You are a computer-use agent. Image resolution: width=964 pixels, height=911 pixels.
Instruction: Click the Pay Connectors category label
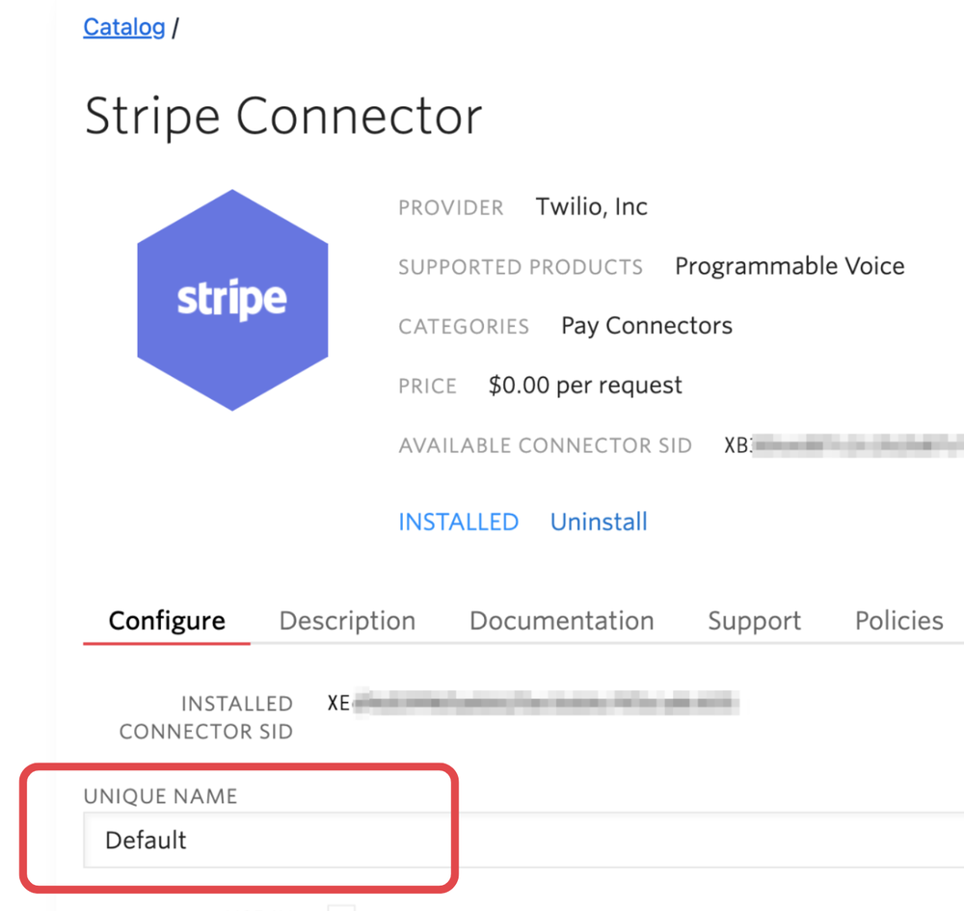coord(646,325)
